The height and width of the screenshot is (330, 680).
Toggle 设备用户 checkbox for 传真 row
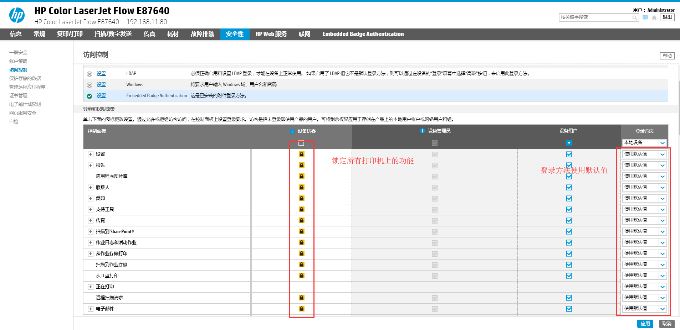click(x=569, y=221)
